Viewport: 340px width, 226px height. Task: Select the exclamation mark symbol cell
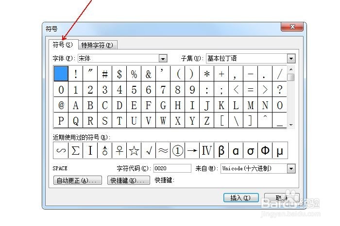[x=76, y=74]
